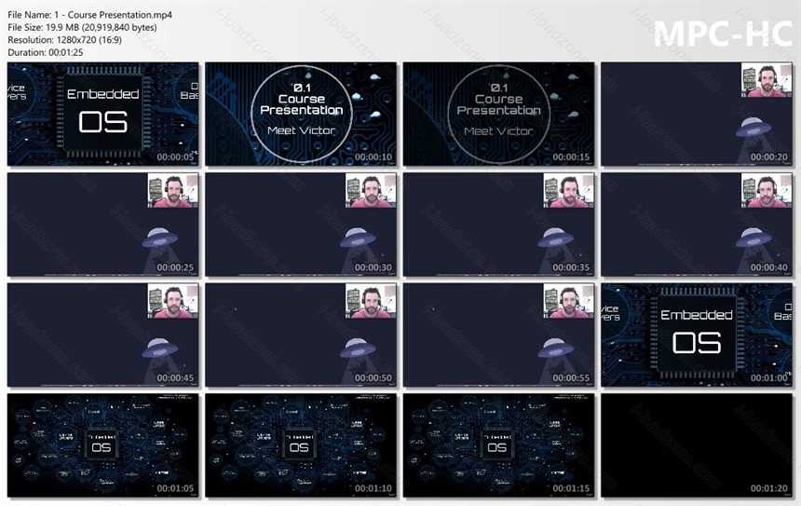Click the UFO graphic in 00:00:45 frame
Viewport: 801px width, 506px height.
pyautogui.click(x=160, y=348)
